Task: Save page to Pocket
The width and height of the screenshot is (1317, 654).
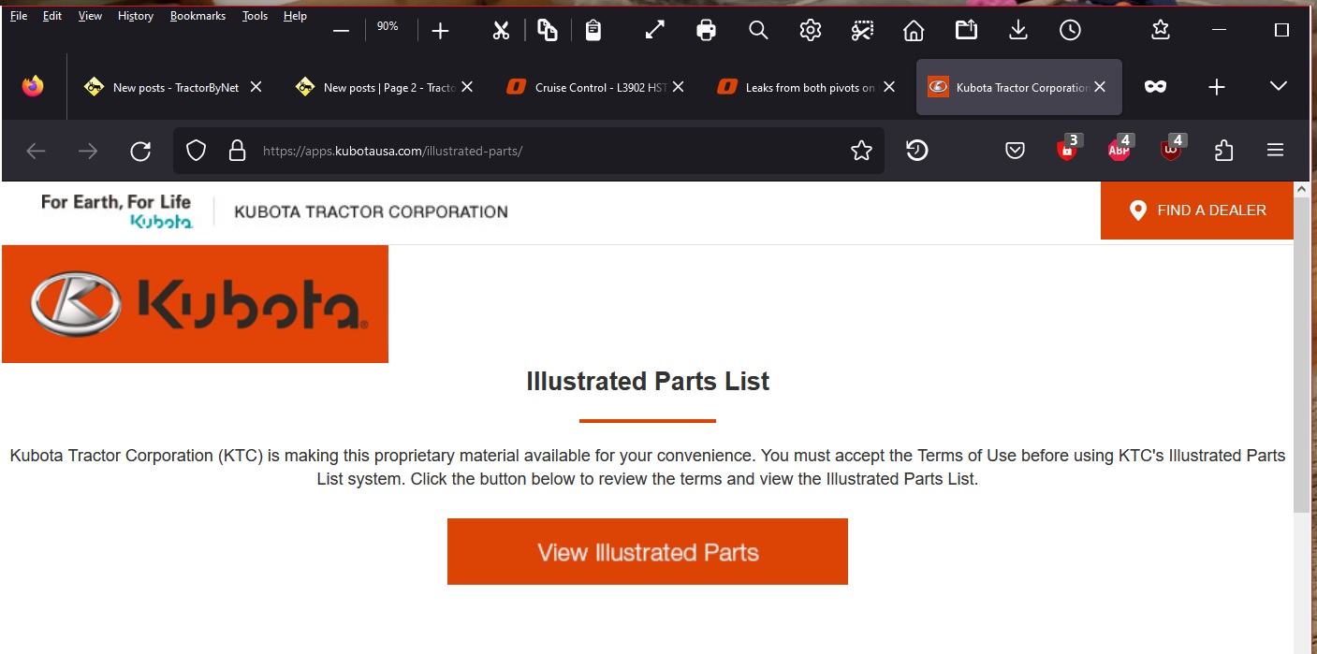Action: point(1015,151)
